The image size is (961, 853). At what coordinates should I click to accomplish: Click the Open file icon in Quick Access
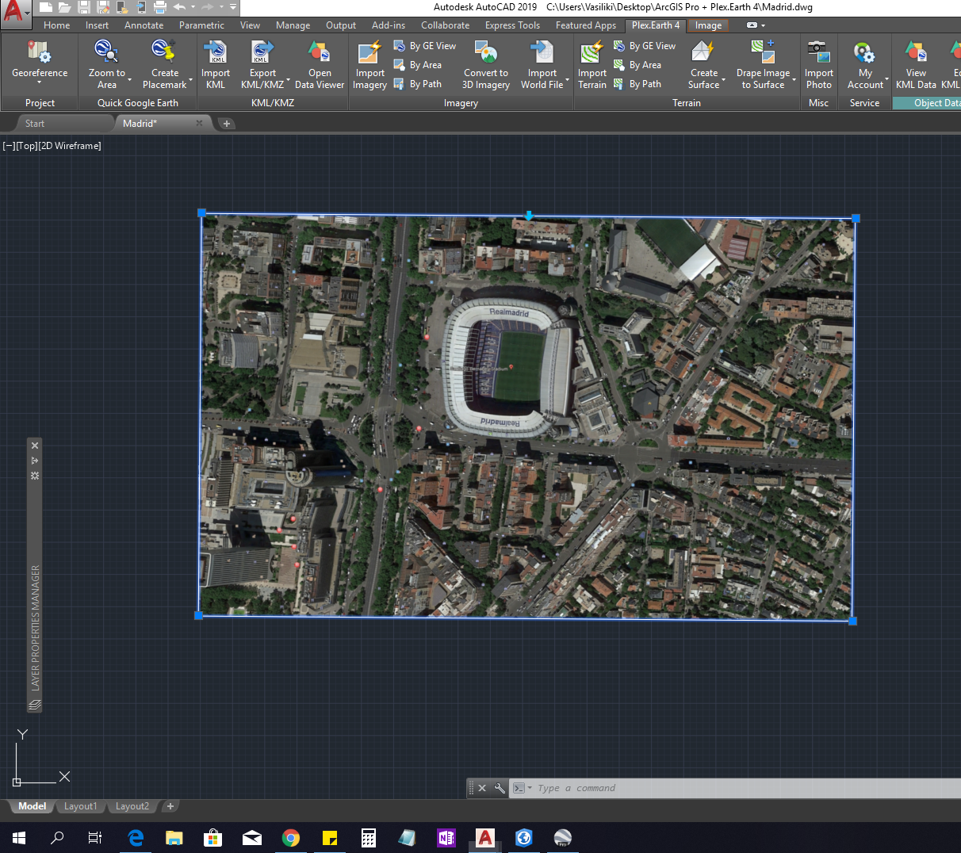tap(64, 7)
